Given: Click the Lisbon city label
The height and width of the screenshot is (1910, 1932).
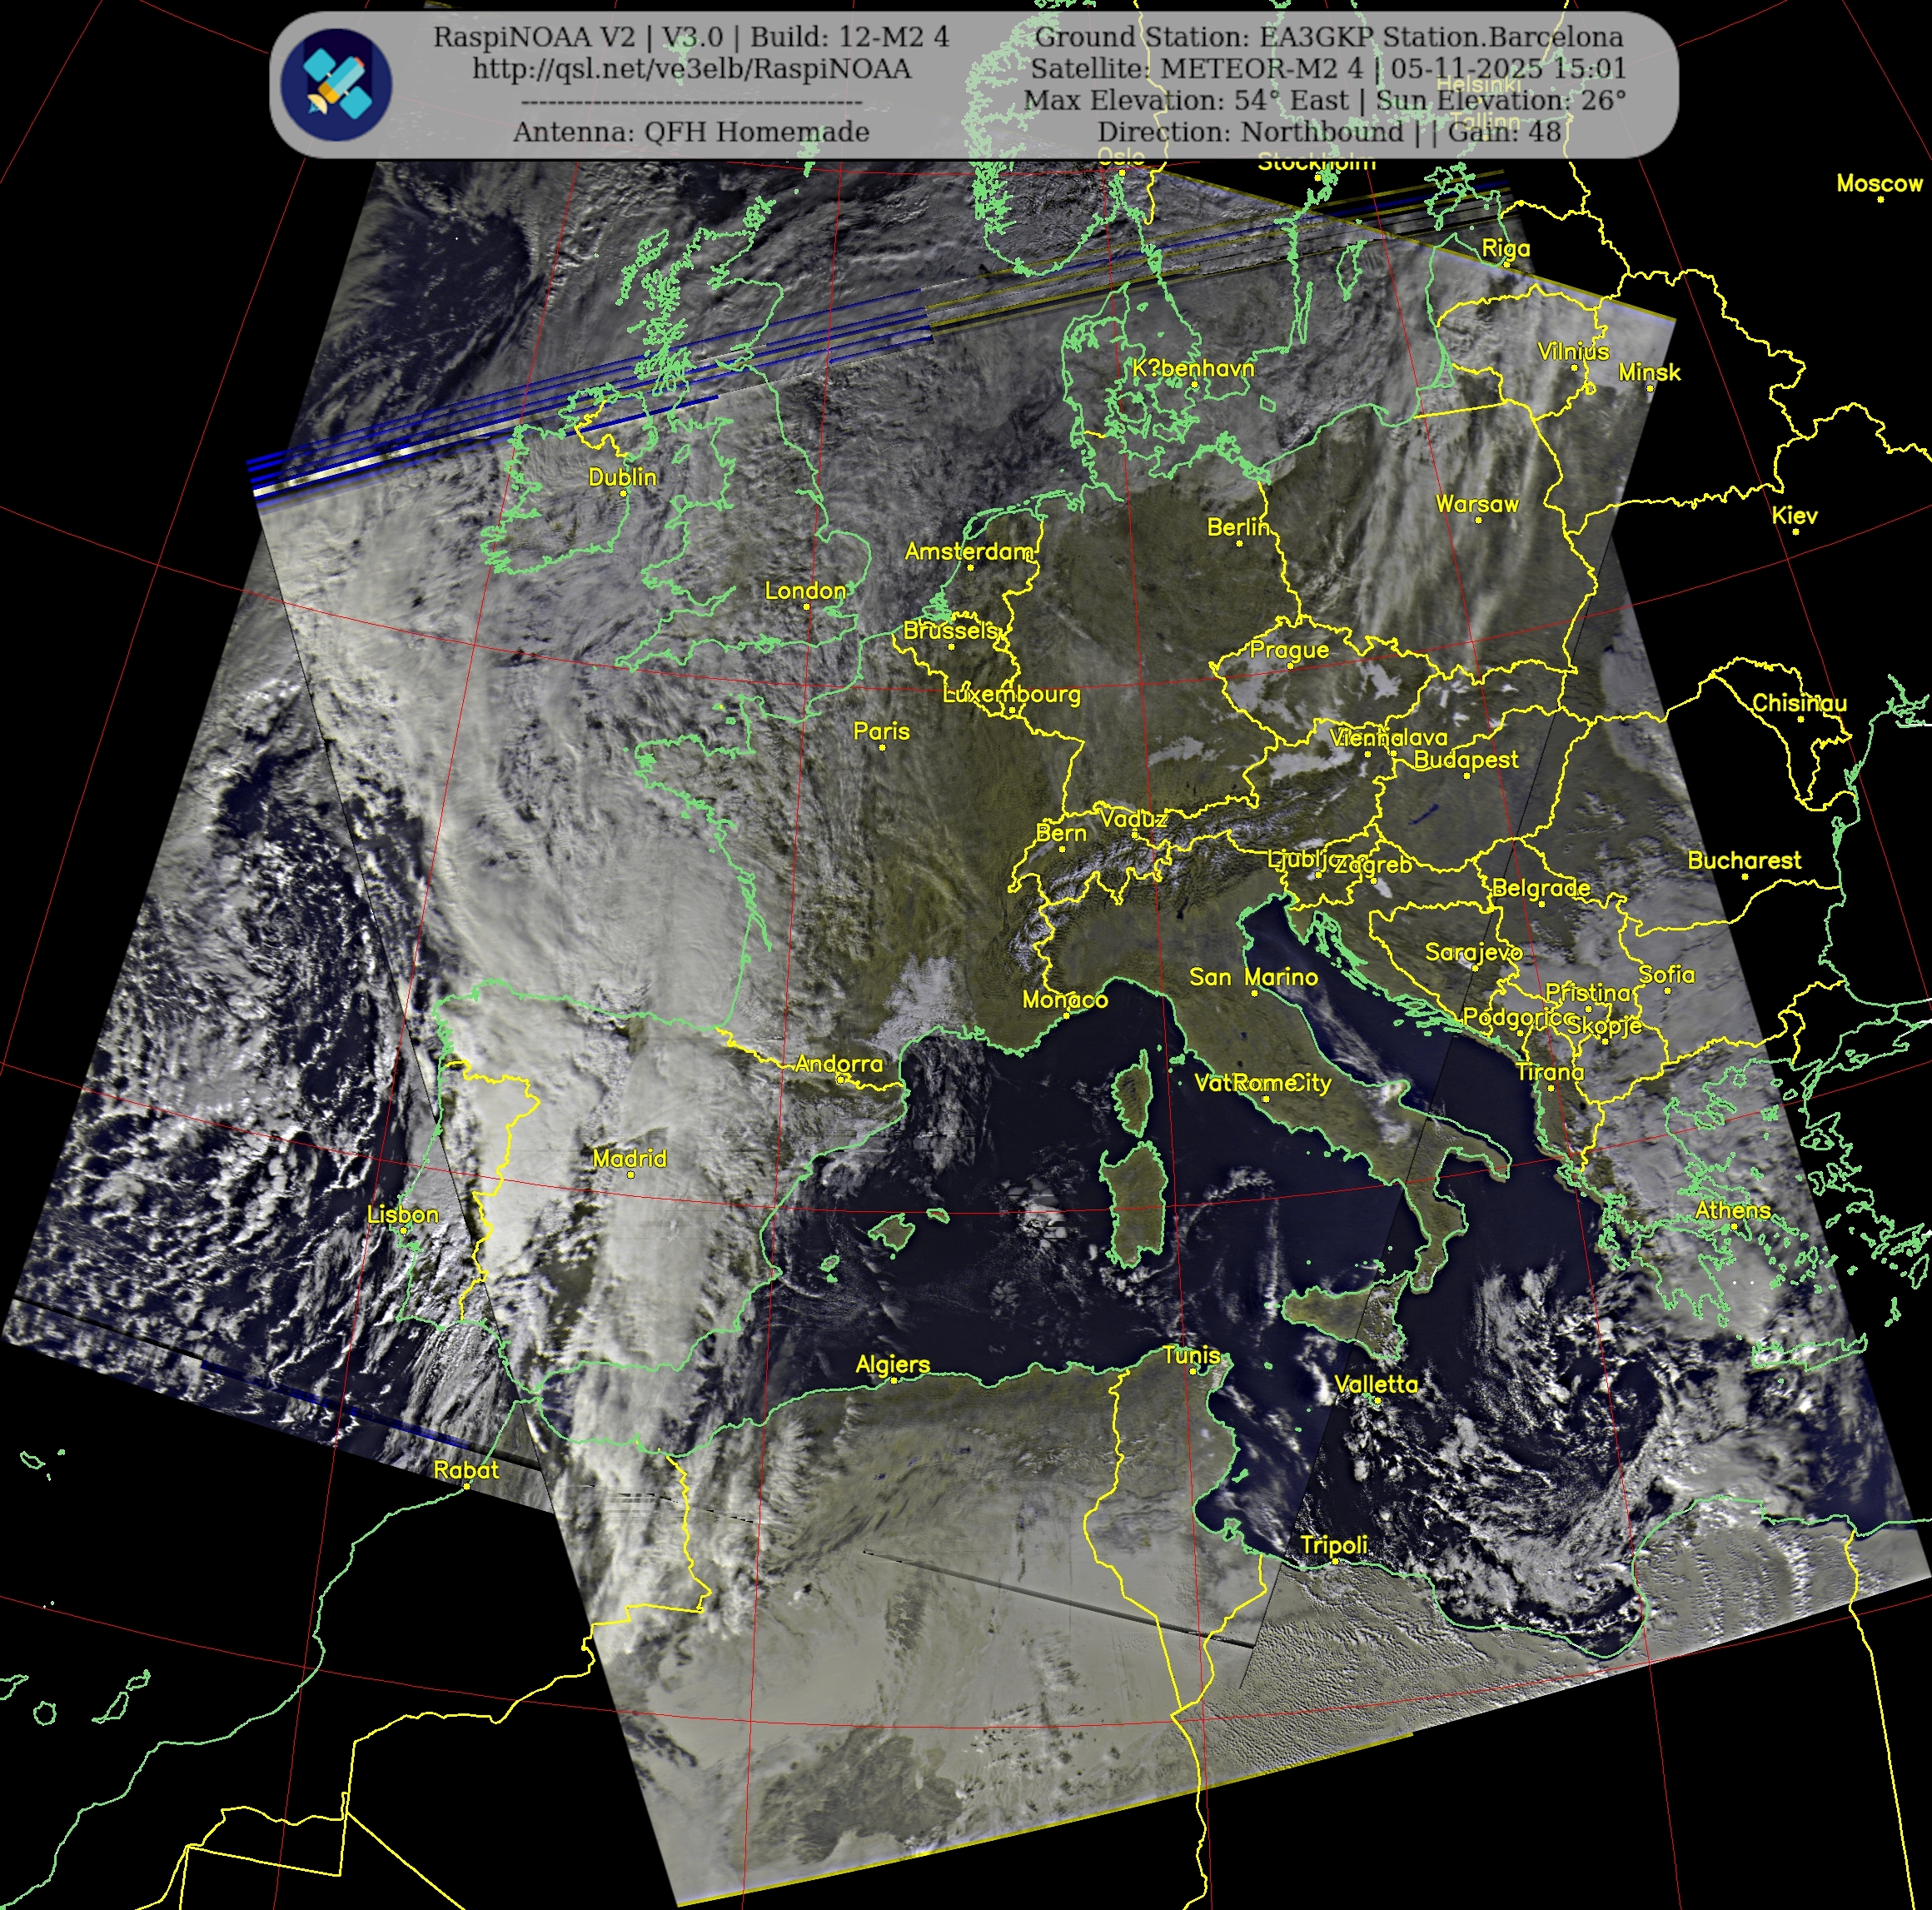Looking at the screenshot, I should [x=403, y=1214].
